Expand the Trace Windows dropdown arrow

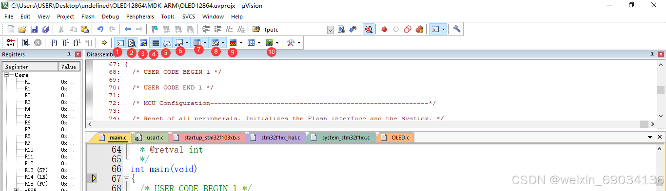[x=259, y=43]
